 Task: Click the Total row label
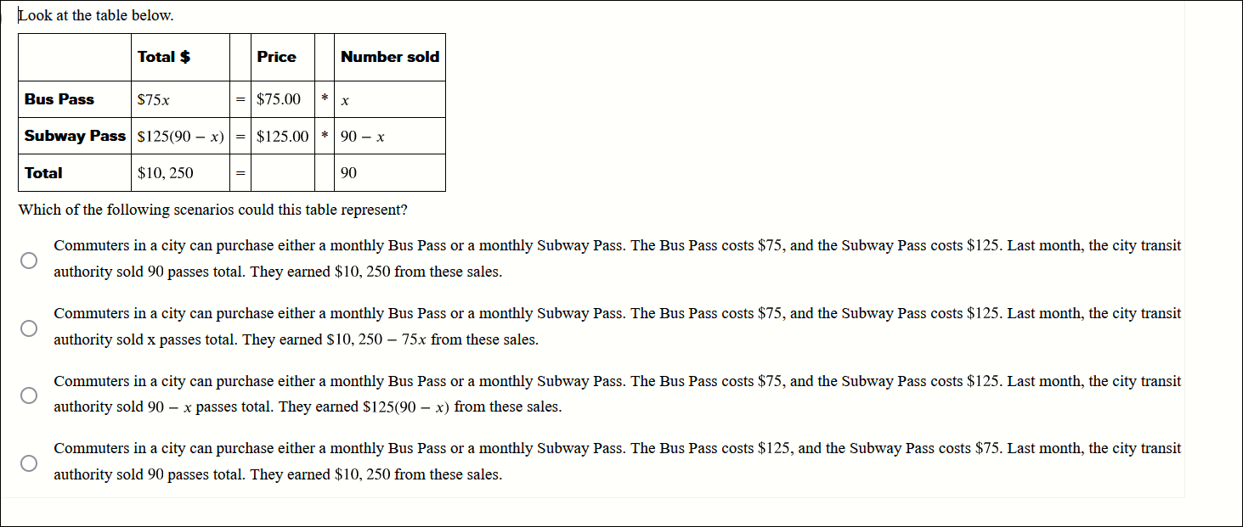[x=44, y=172]
